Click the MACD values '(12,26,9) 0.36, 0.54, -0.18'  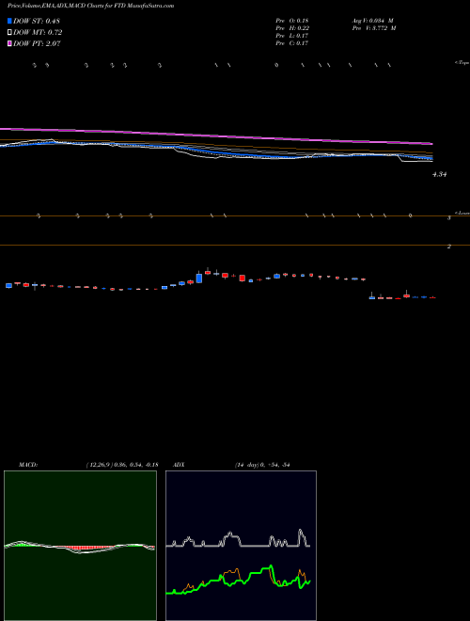pyautogui.click(x=122, y=465)
